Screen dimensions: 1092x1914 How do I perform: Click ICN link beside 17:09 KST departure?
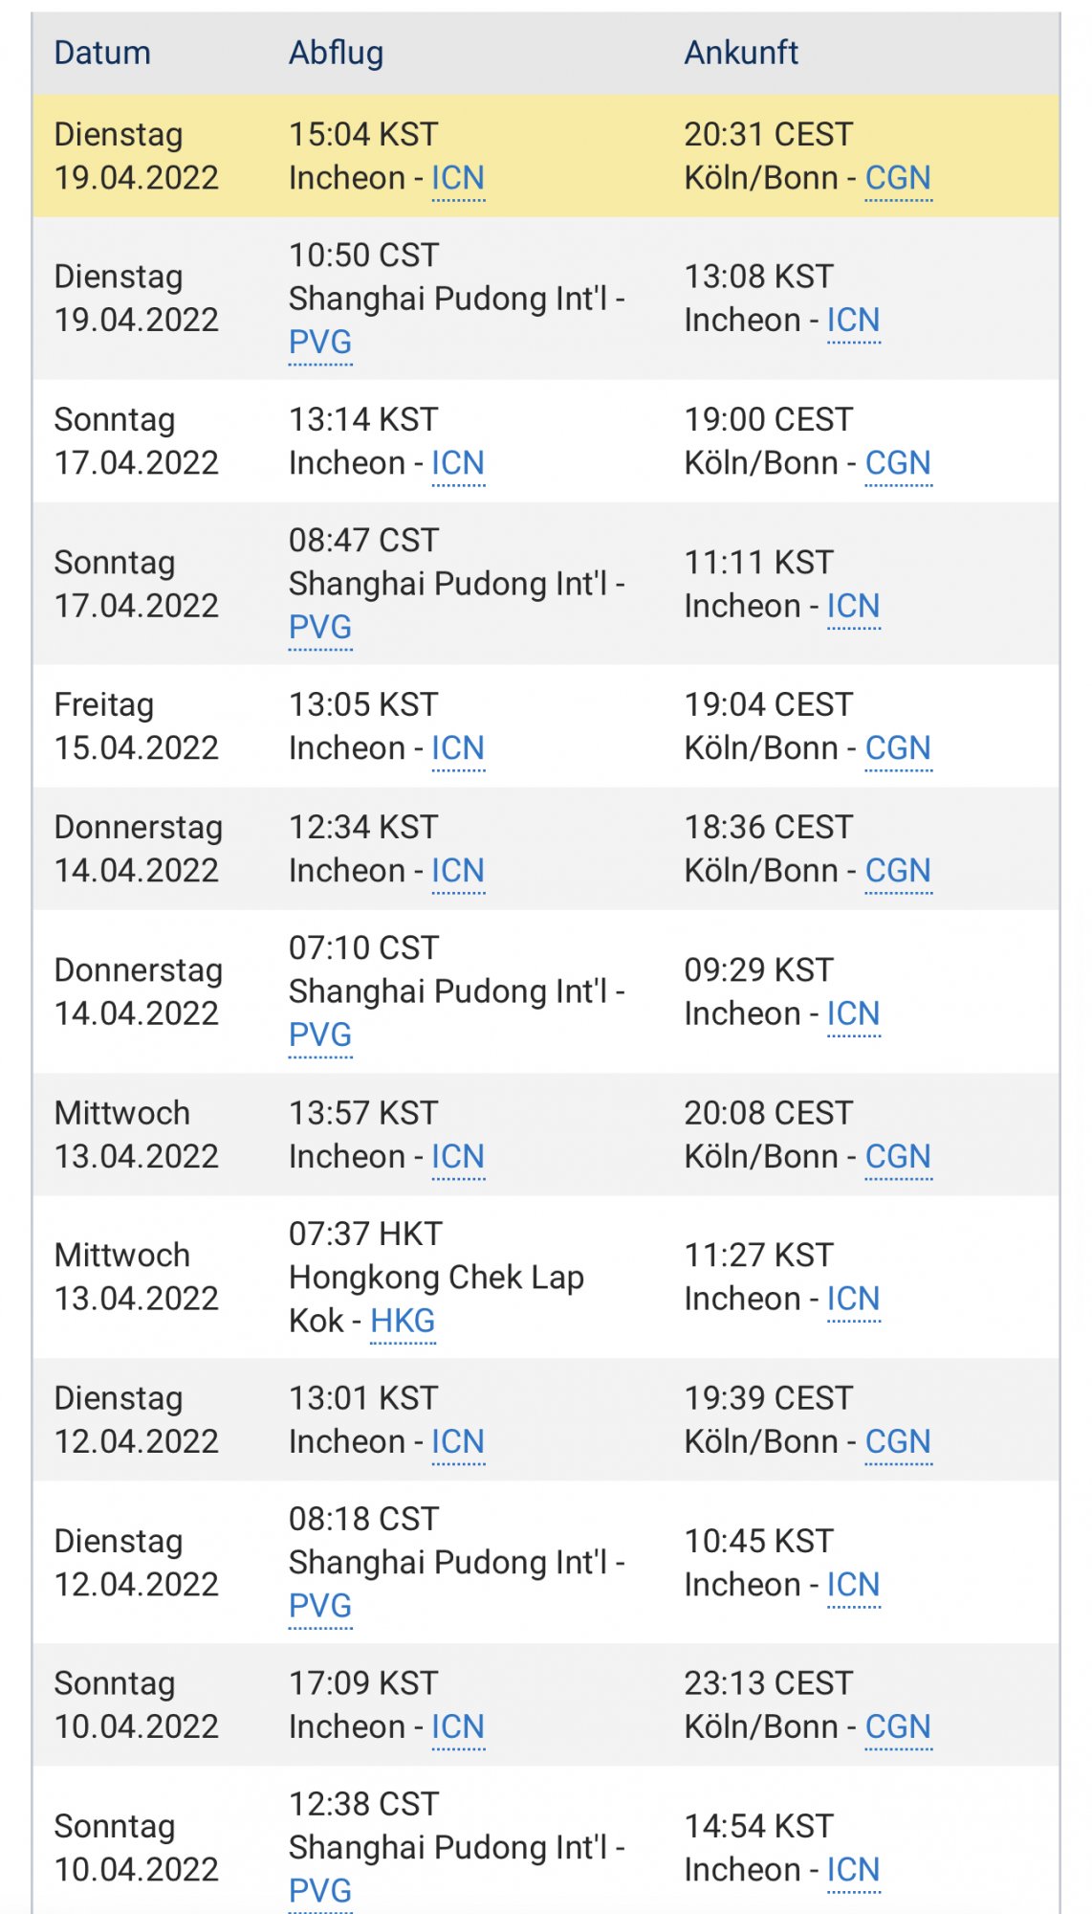[x=458, y=1726]
